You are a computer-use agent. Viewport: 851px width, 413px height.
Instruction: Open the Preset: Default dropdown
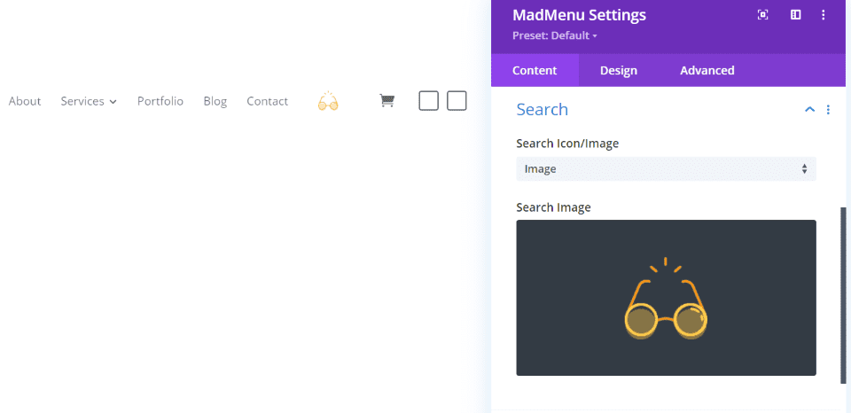point(555,35)
